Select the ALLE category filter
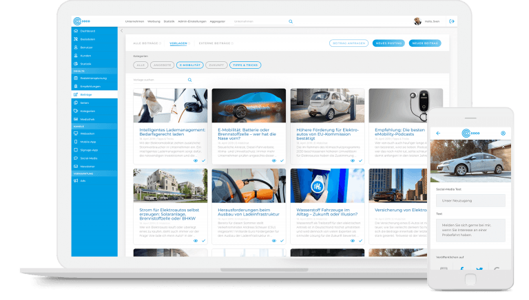This screenshot has height=300, width=529. coord(141,65)
